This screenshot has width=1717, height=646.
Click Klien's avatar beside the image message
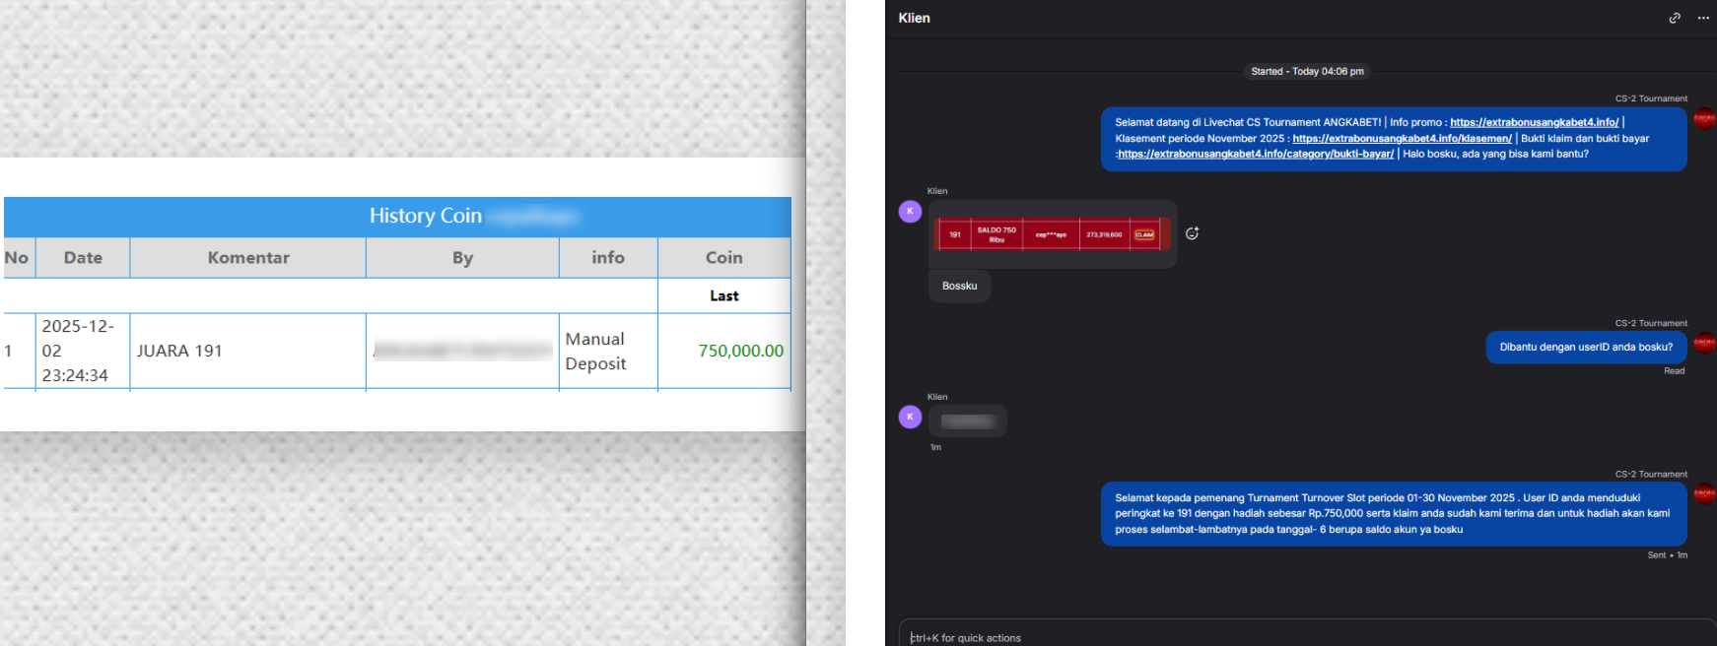pyautogui.click(x=910, y=211)
